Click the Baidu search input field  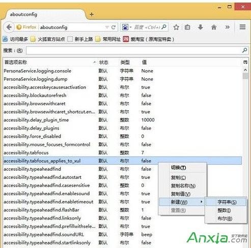point(147,27)
